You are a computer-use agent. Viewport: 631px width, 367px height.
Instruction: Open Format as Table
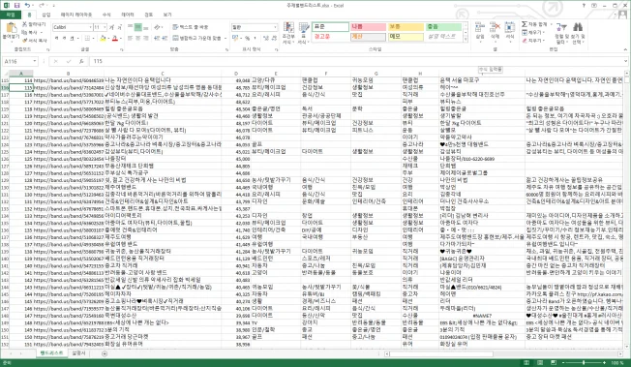[304, 32]
